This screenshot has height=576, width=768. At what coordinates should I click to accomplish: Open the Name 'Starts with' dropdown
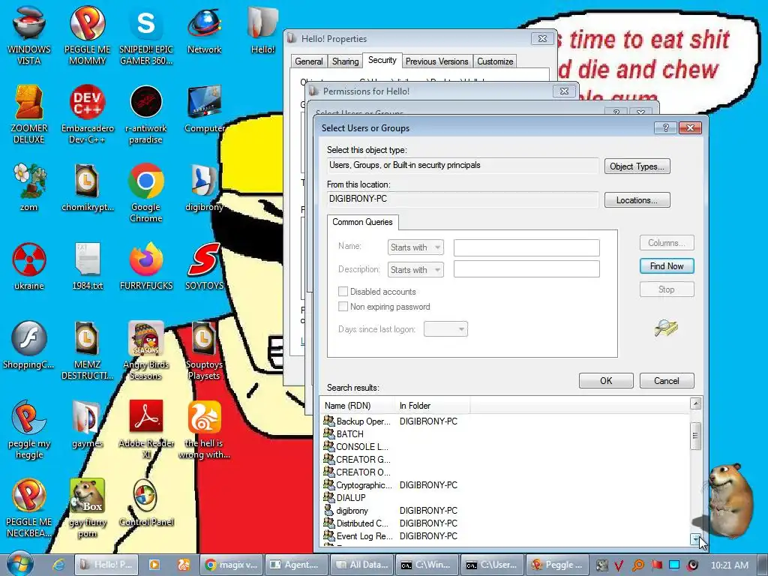415,247
